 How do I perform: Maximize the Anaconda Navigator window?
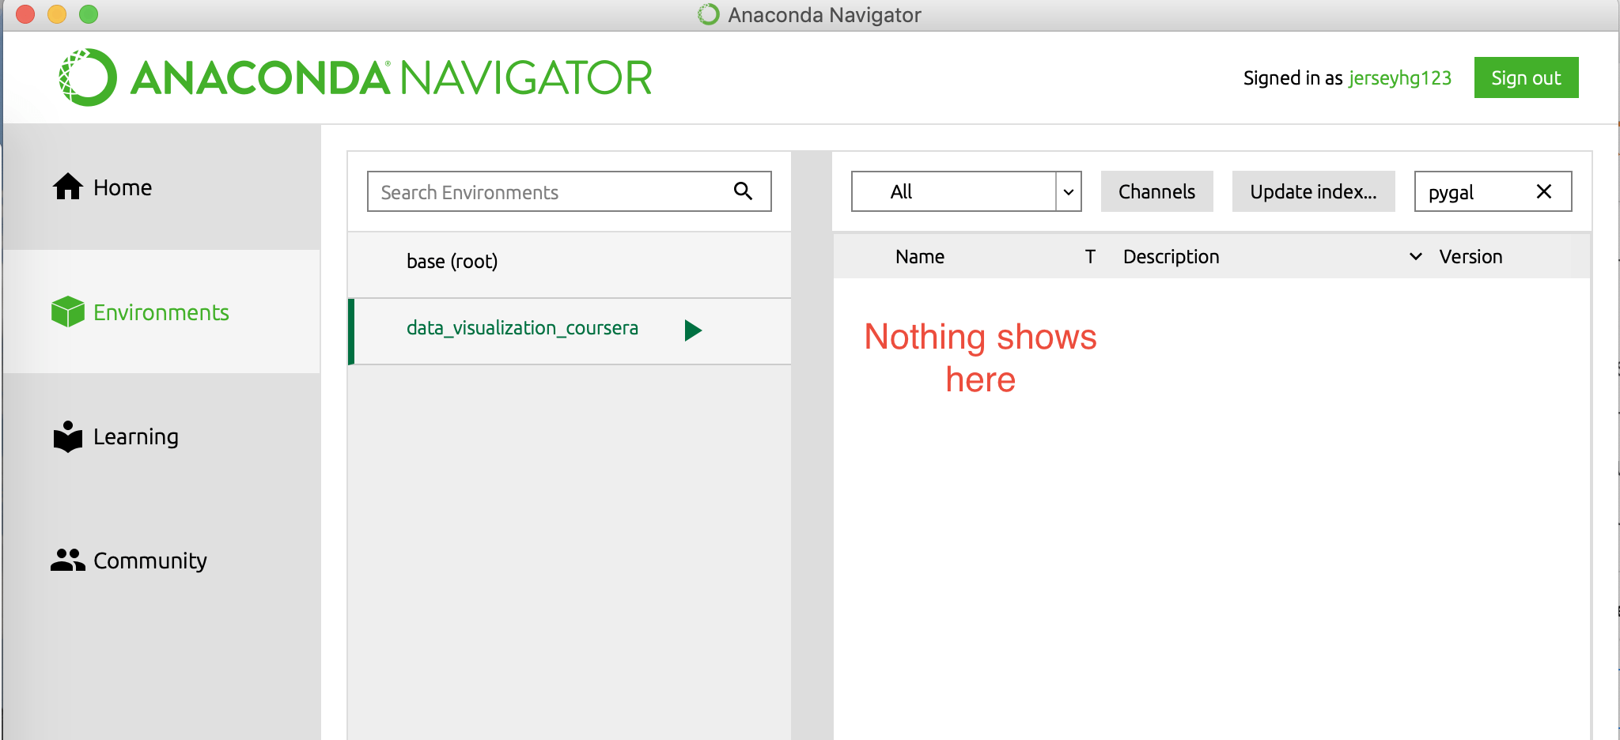(89, 14)
